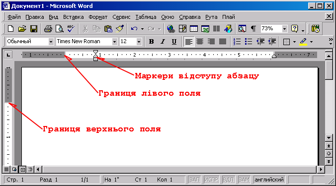Align text to the left
The width and height of the screenshot is (336, 186).
click(x=188, y=42)
